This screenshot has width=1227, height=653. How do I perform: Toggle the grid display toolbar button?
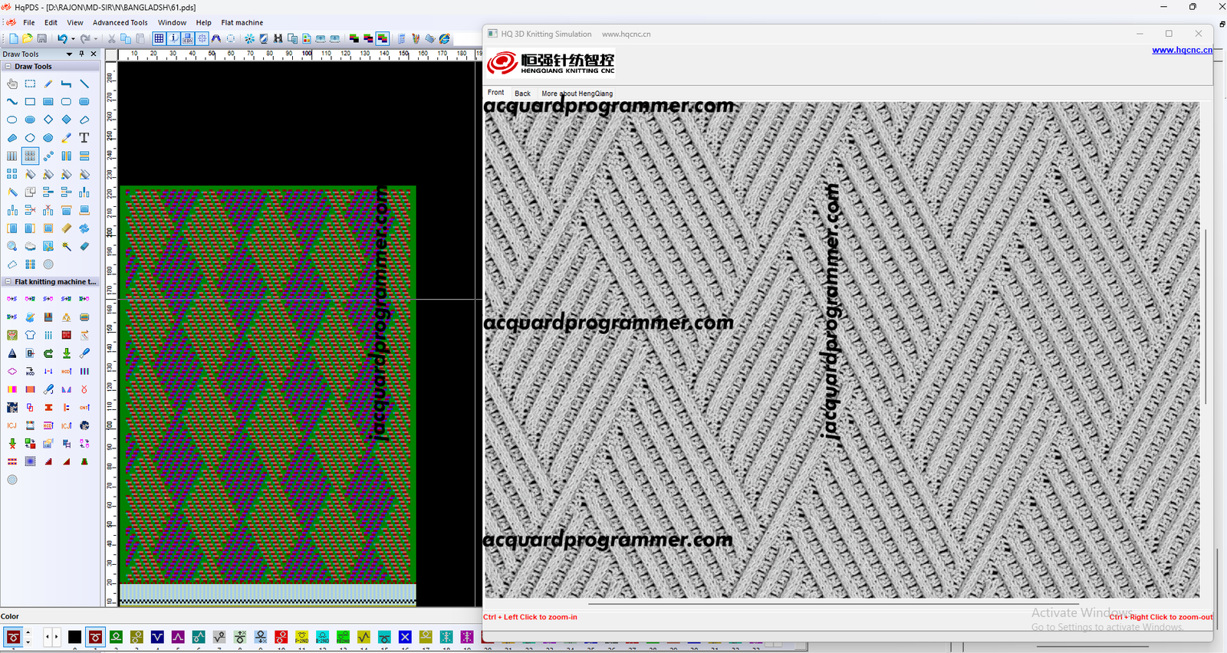159,38
